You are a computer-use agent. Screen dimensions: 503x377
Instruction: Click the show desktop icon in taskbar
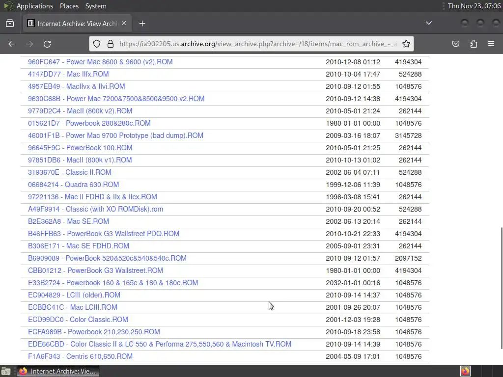[6, 371]
